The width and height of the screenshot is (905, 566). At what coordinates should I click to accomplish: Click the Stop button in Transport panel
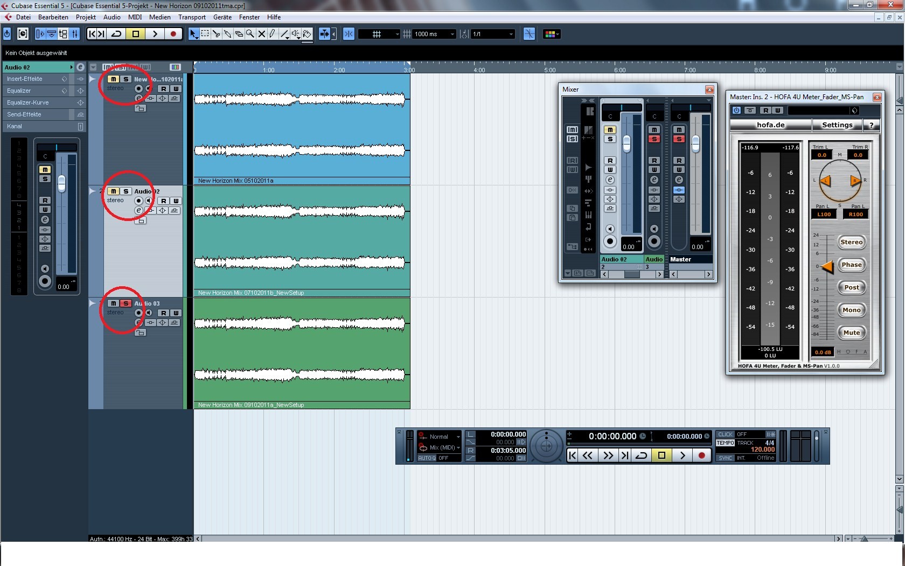662,455
